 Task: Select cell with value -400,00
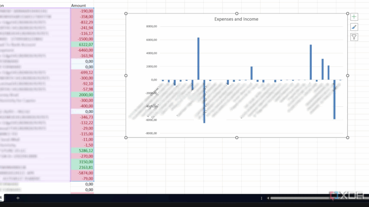coord(82,106)
